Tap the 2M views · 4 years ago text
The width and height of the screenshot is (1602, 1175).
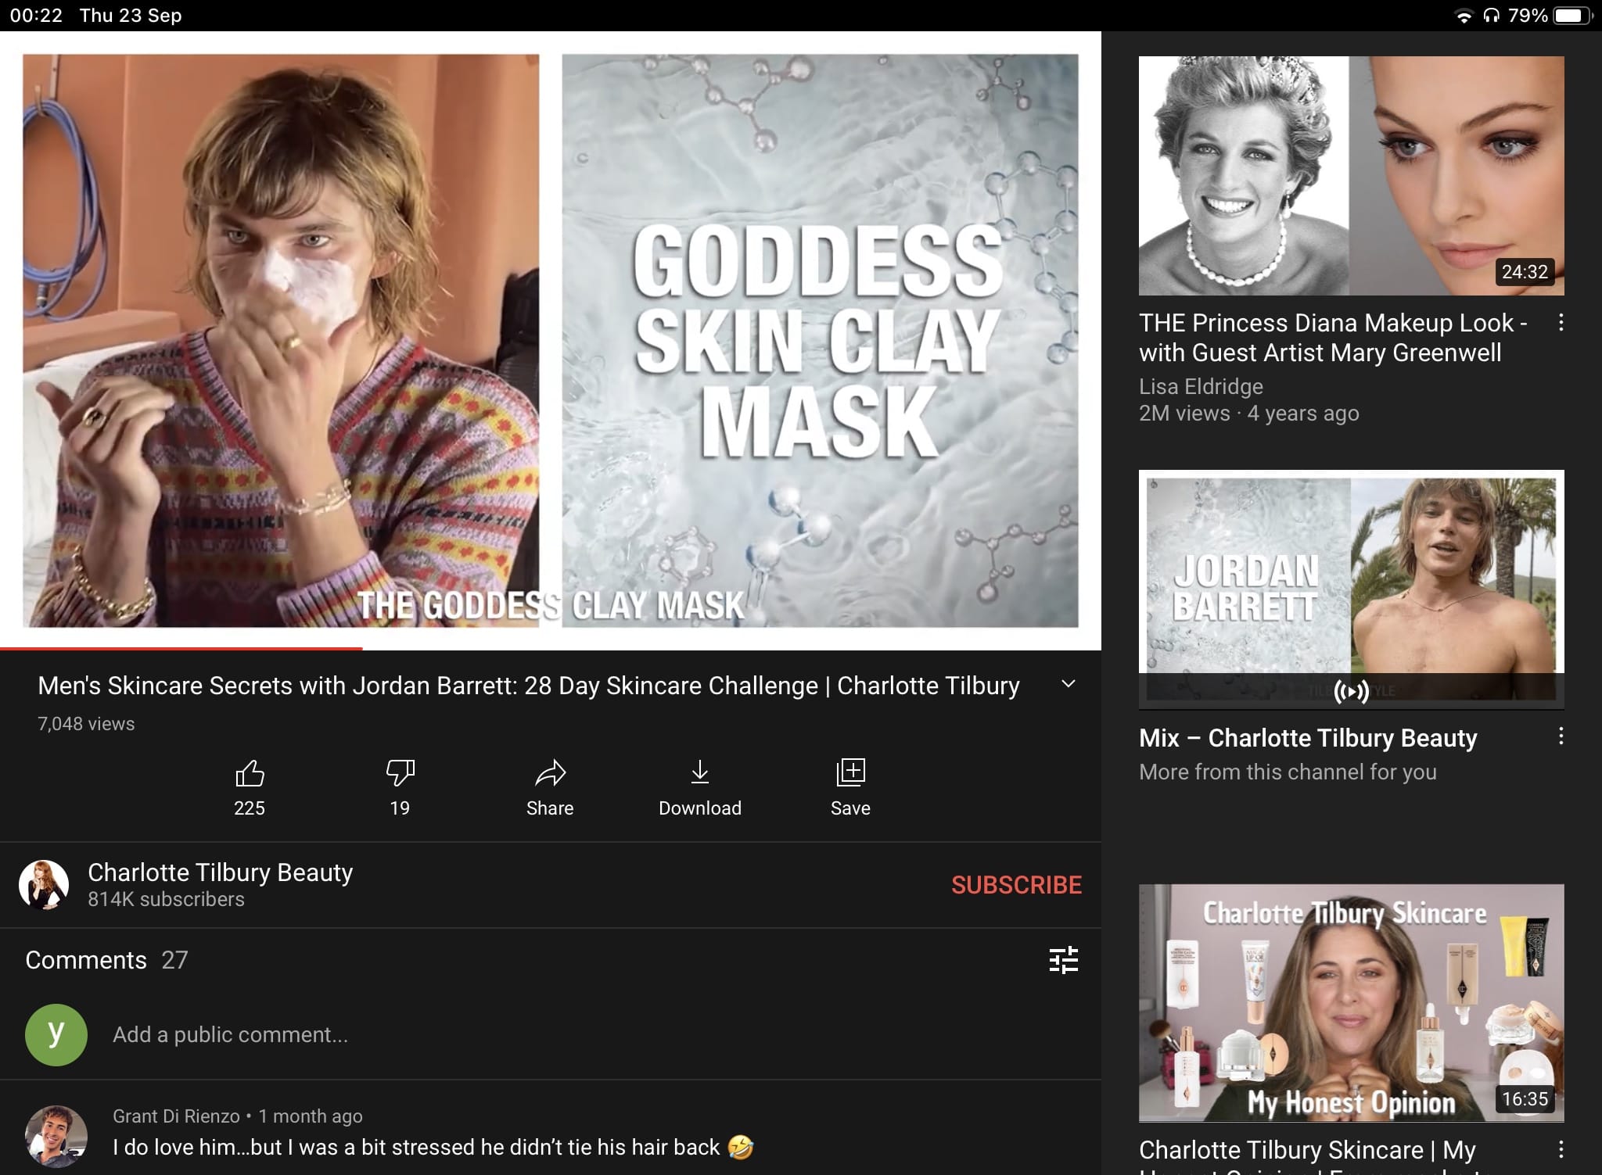(1248, 414)
